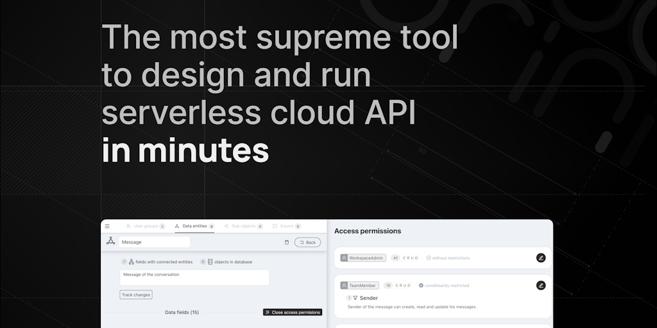Image resolution: width=657 pixels, height=328 pixels.
Task: Click the 'conditioanlly restricted' status
Action: pyautogui.click(x=444, y=285)
